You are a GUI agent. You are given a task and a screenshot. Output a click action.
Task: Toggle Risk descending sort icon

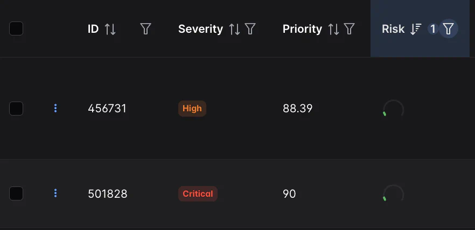tap(415, 29)
